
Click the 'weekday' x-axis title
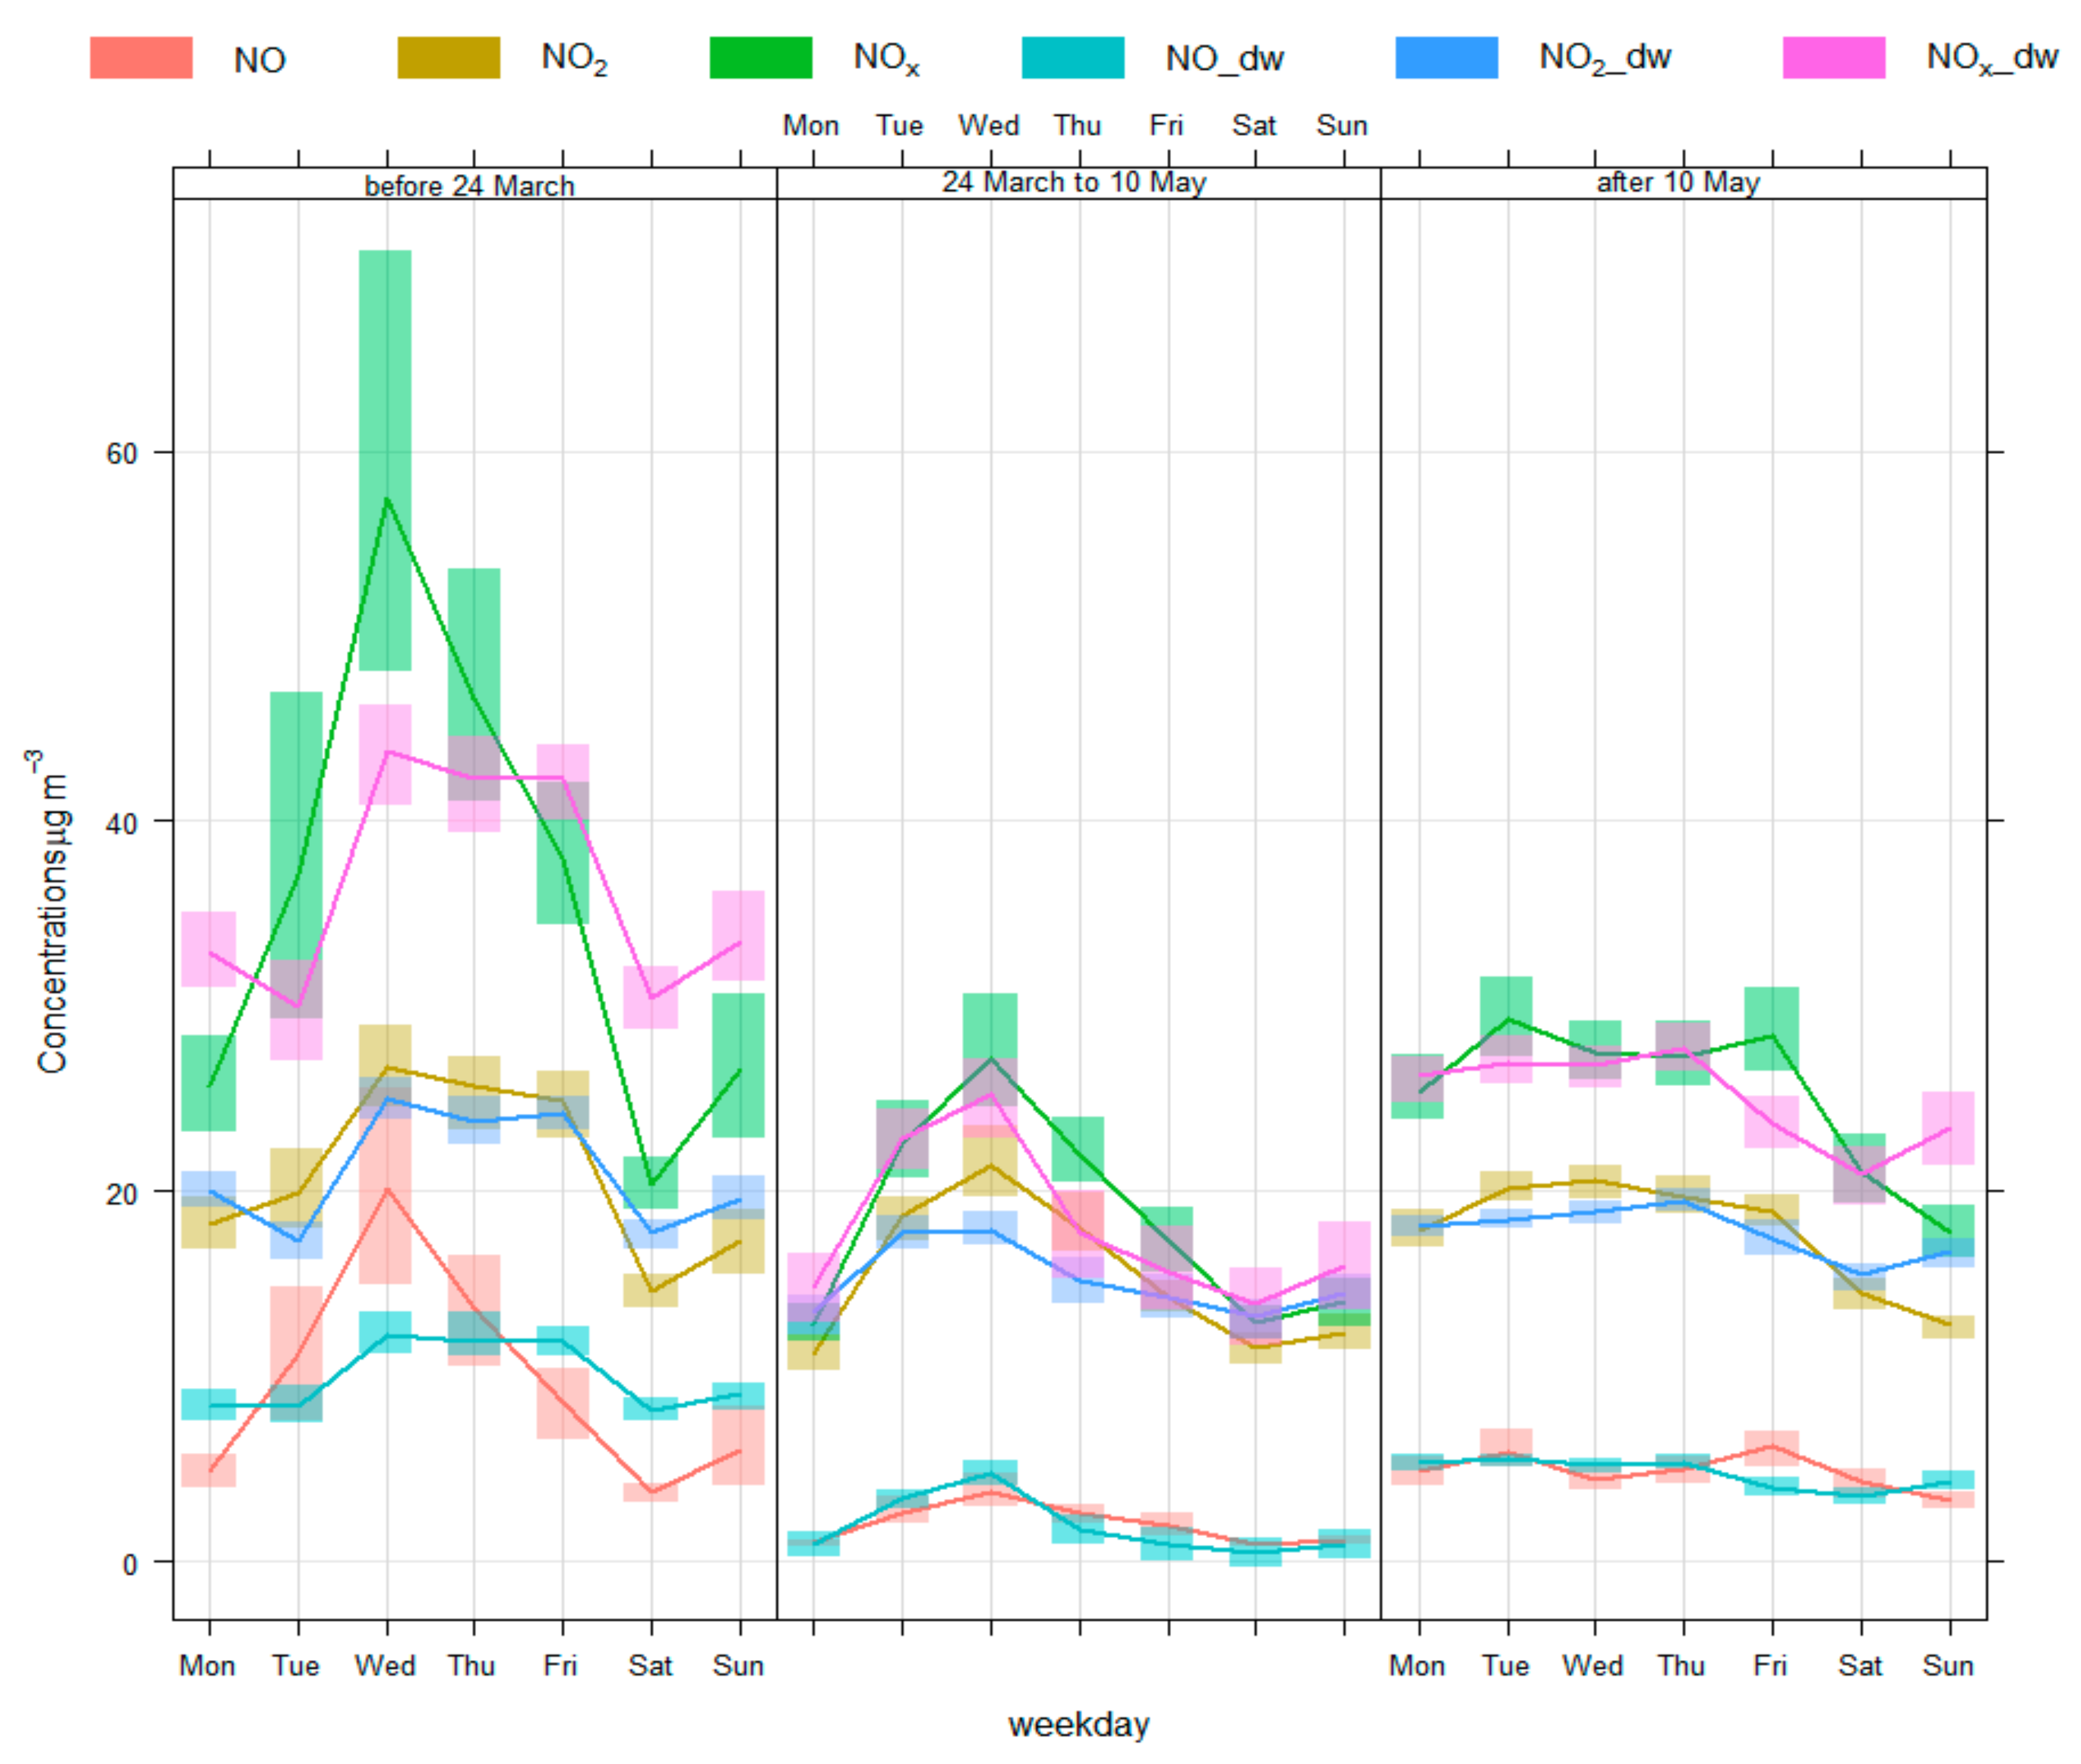pos(1078,1724)
